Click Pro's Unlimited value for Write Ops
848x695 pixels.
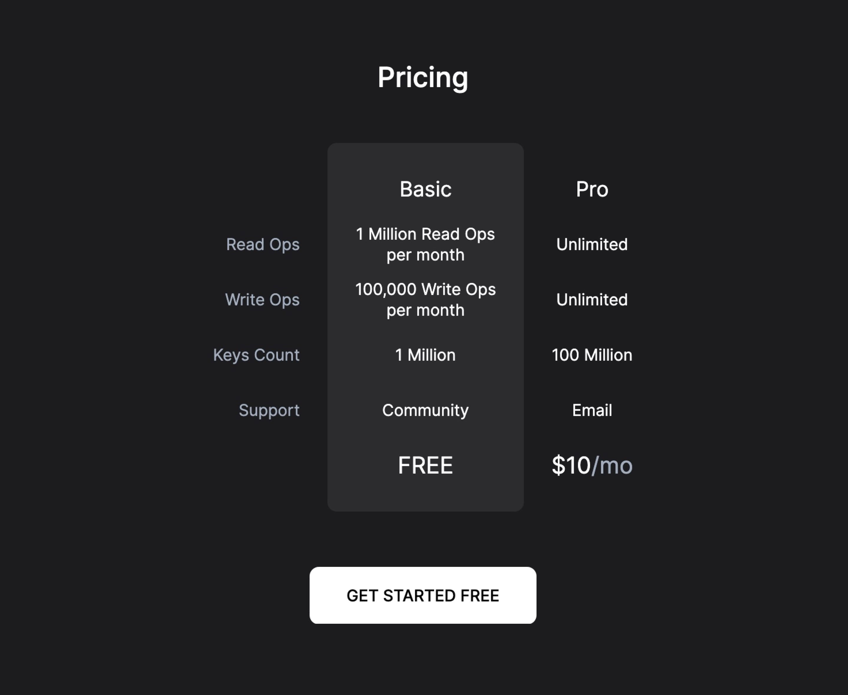[592, 299]
